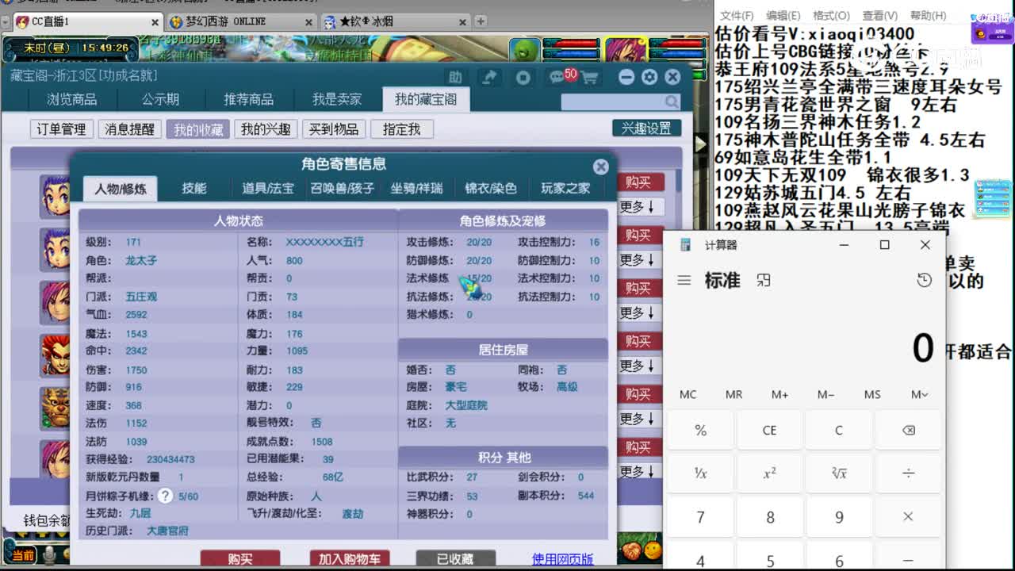
Task: Expand the third 更多 dropdown in list
Action: [x=638, y=313]
